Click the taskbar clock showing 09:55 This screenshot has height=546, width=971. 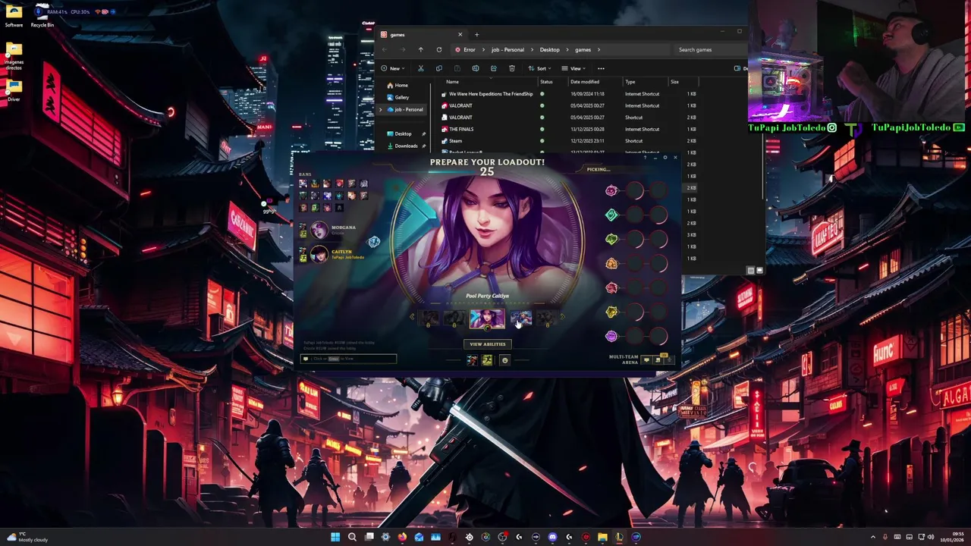(x=951, y=537)
